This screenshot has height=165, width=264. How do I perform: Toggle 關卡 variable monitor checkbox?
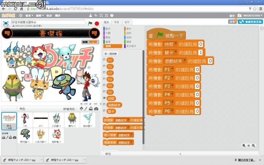point(104,111)
